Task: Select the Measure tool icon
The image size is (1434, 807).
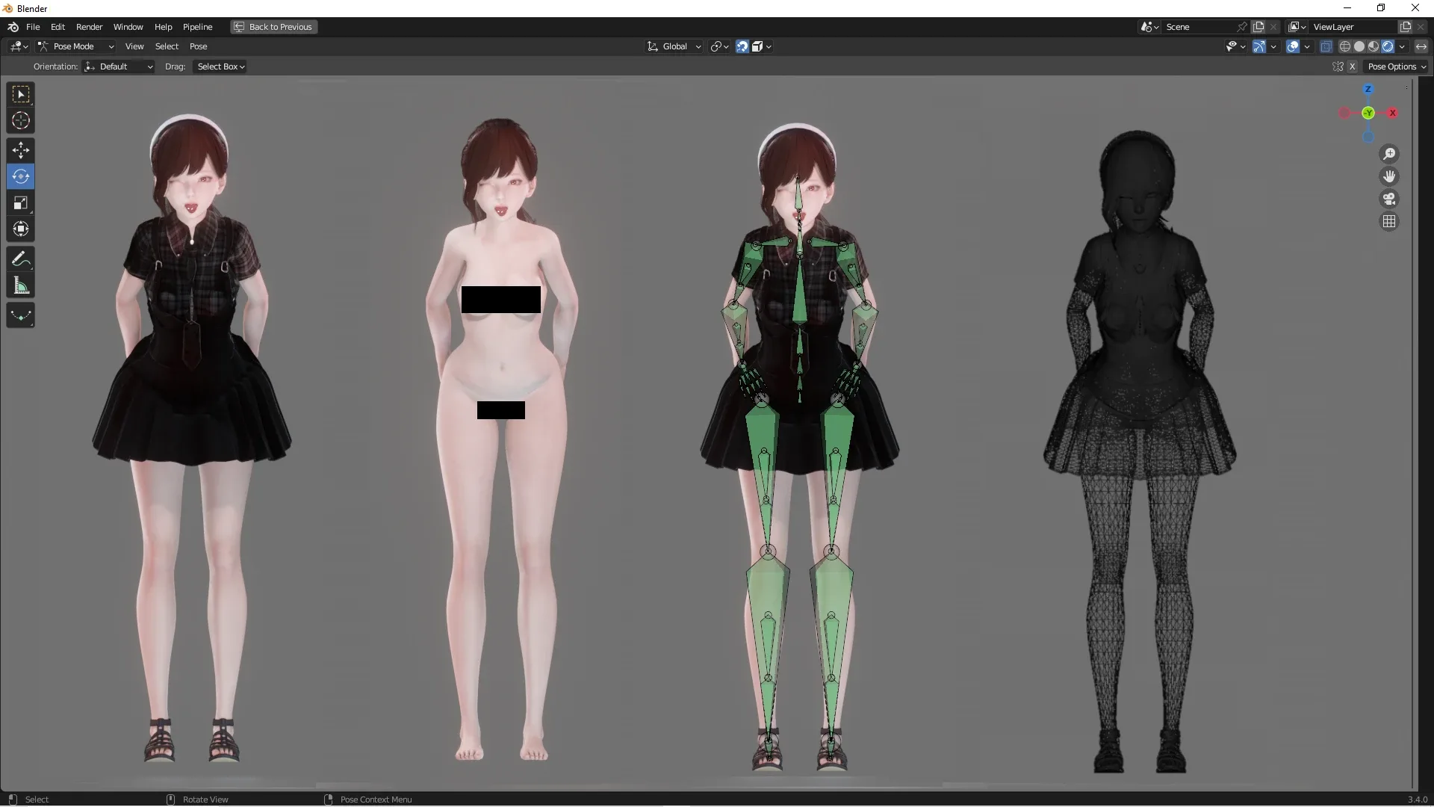Action: (19, 285)
